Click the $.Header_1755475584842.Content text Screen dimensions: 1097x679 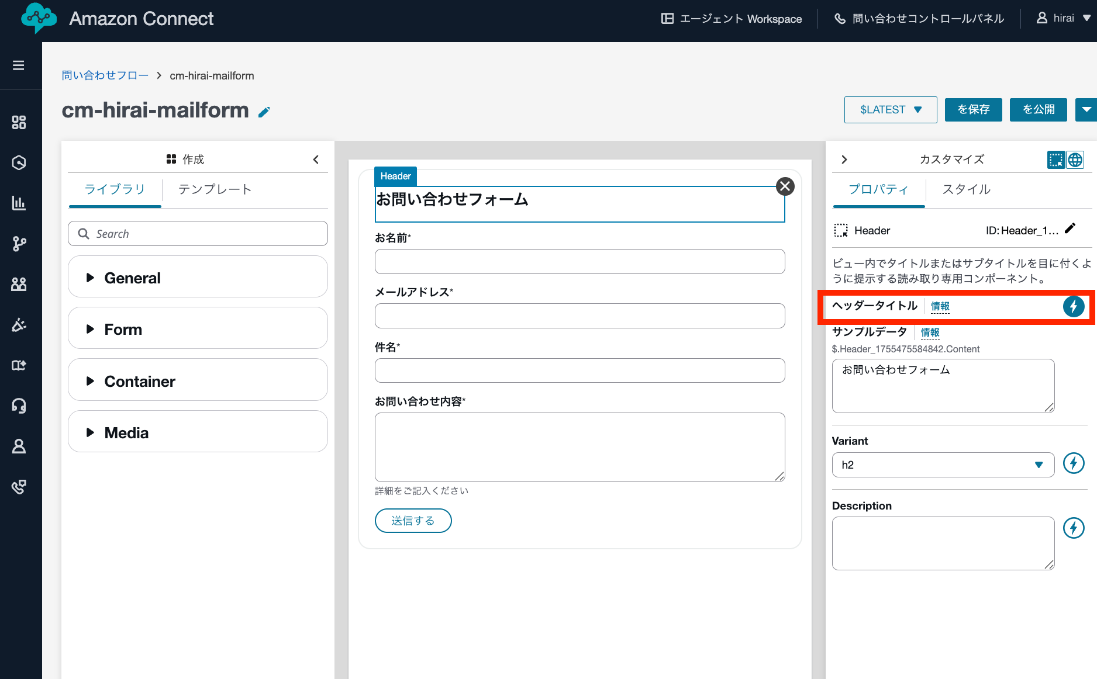point(905,349)
